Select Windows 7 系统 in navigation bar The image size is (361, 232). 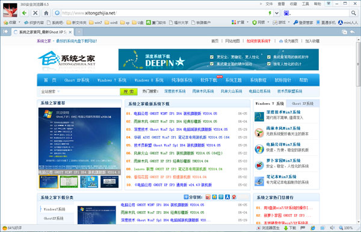pyautogui.click(x=112, y=80)
